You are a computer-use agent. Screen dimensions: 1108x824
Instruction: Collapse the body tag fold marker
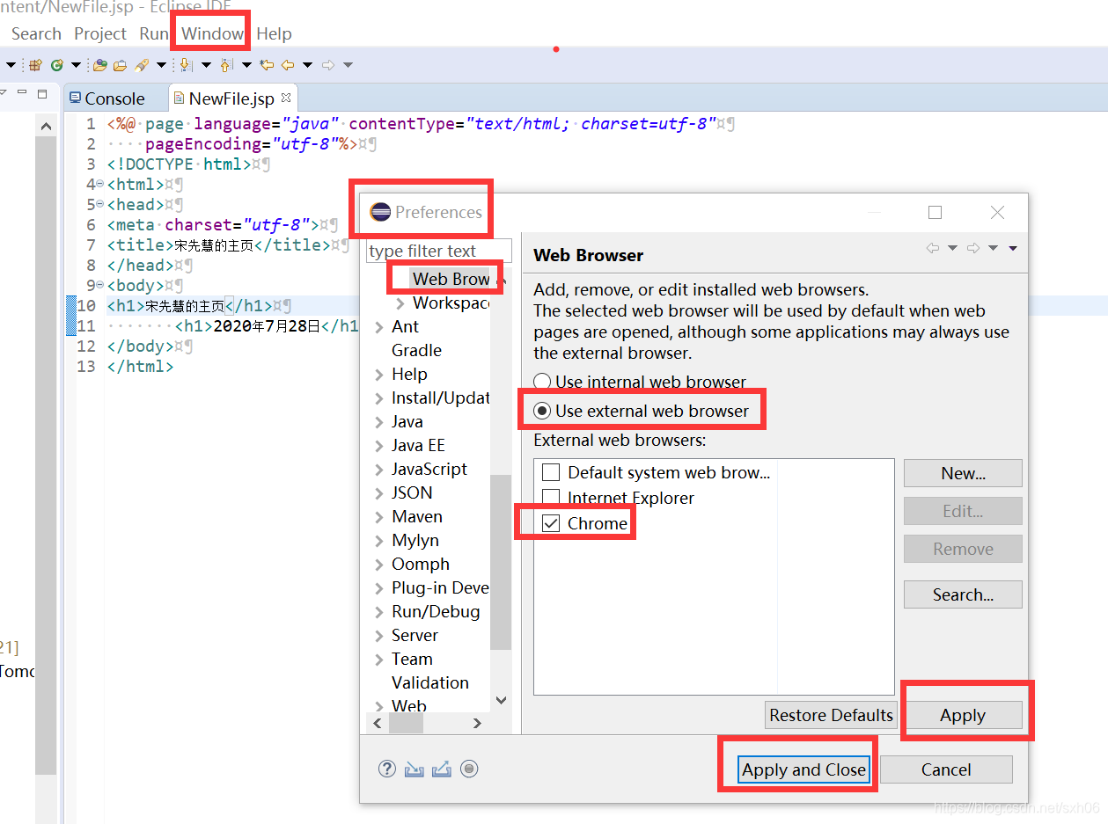(99, 285)
